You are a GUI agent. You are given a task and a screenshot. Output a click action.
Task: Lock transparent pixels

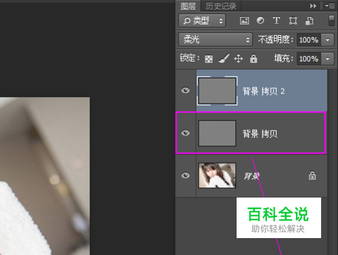coord(209,59)
